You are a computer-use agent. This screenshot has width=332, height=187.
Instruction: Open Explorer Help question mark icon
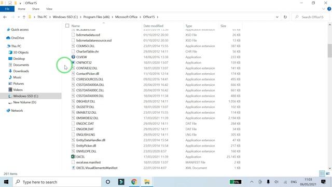pos(329,9)
